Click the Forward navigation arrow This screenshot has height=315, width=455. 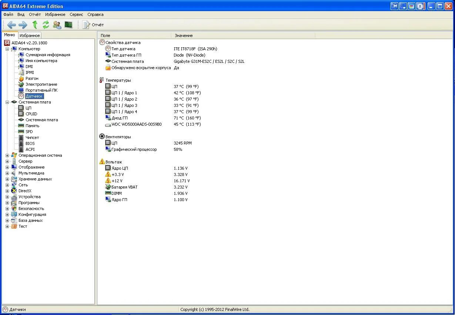(x=23, y=25)
